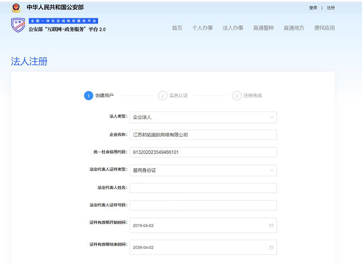Open the 直通警种 navigation menu
Viewport: 362px width, 264px height.
263,28
